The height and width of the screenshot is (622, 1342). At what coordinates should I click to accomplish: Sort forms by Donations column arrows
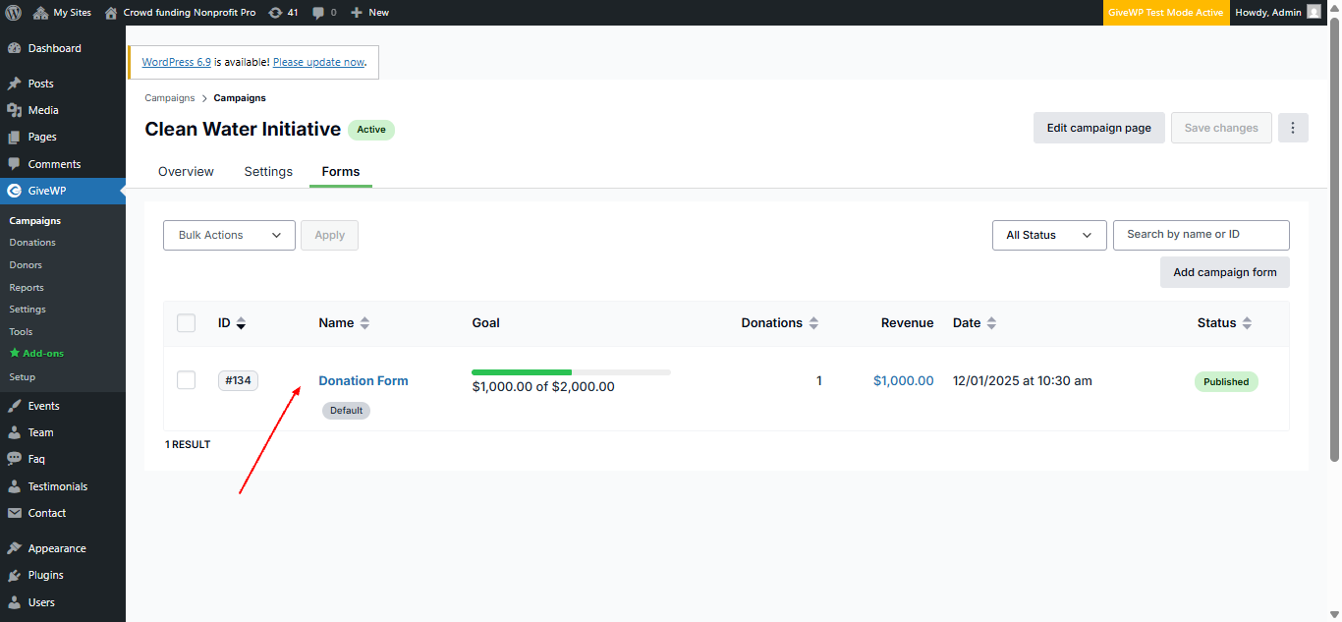tap(813, 323)
